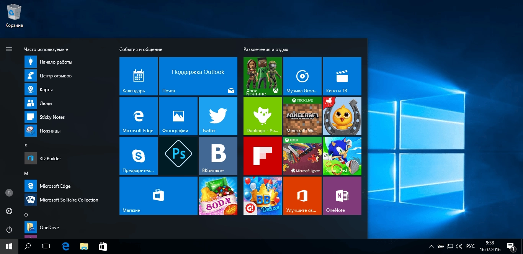Open Task View on the taskbar
This screenshot has width=523, height=254.
(x=46, y=246)
